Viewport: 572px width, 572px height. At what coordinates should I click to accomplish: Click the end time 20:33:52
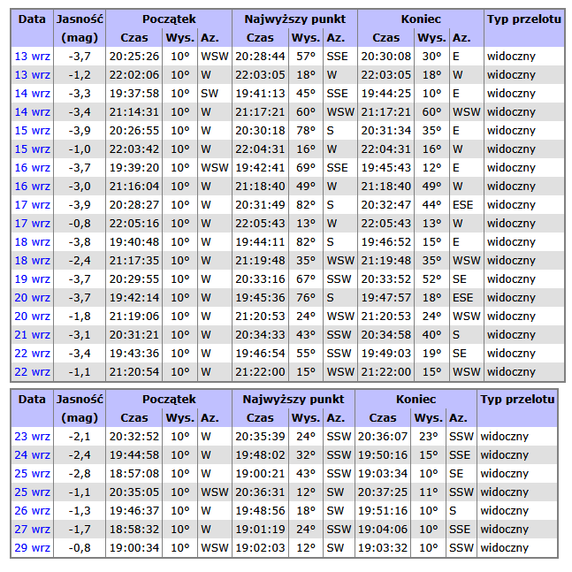(386, 279)
